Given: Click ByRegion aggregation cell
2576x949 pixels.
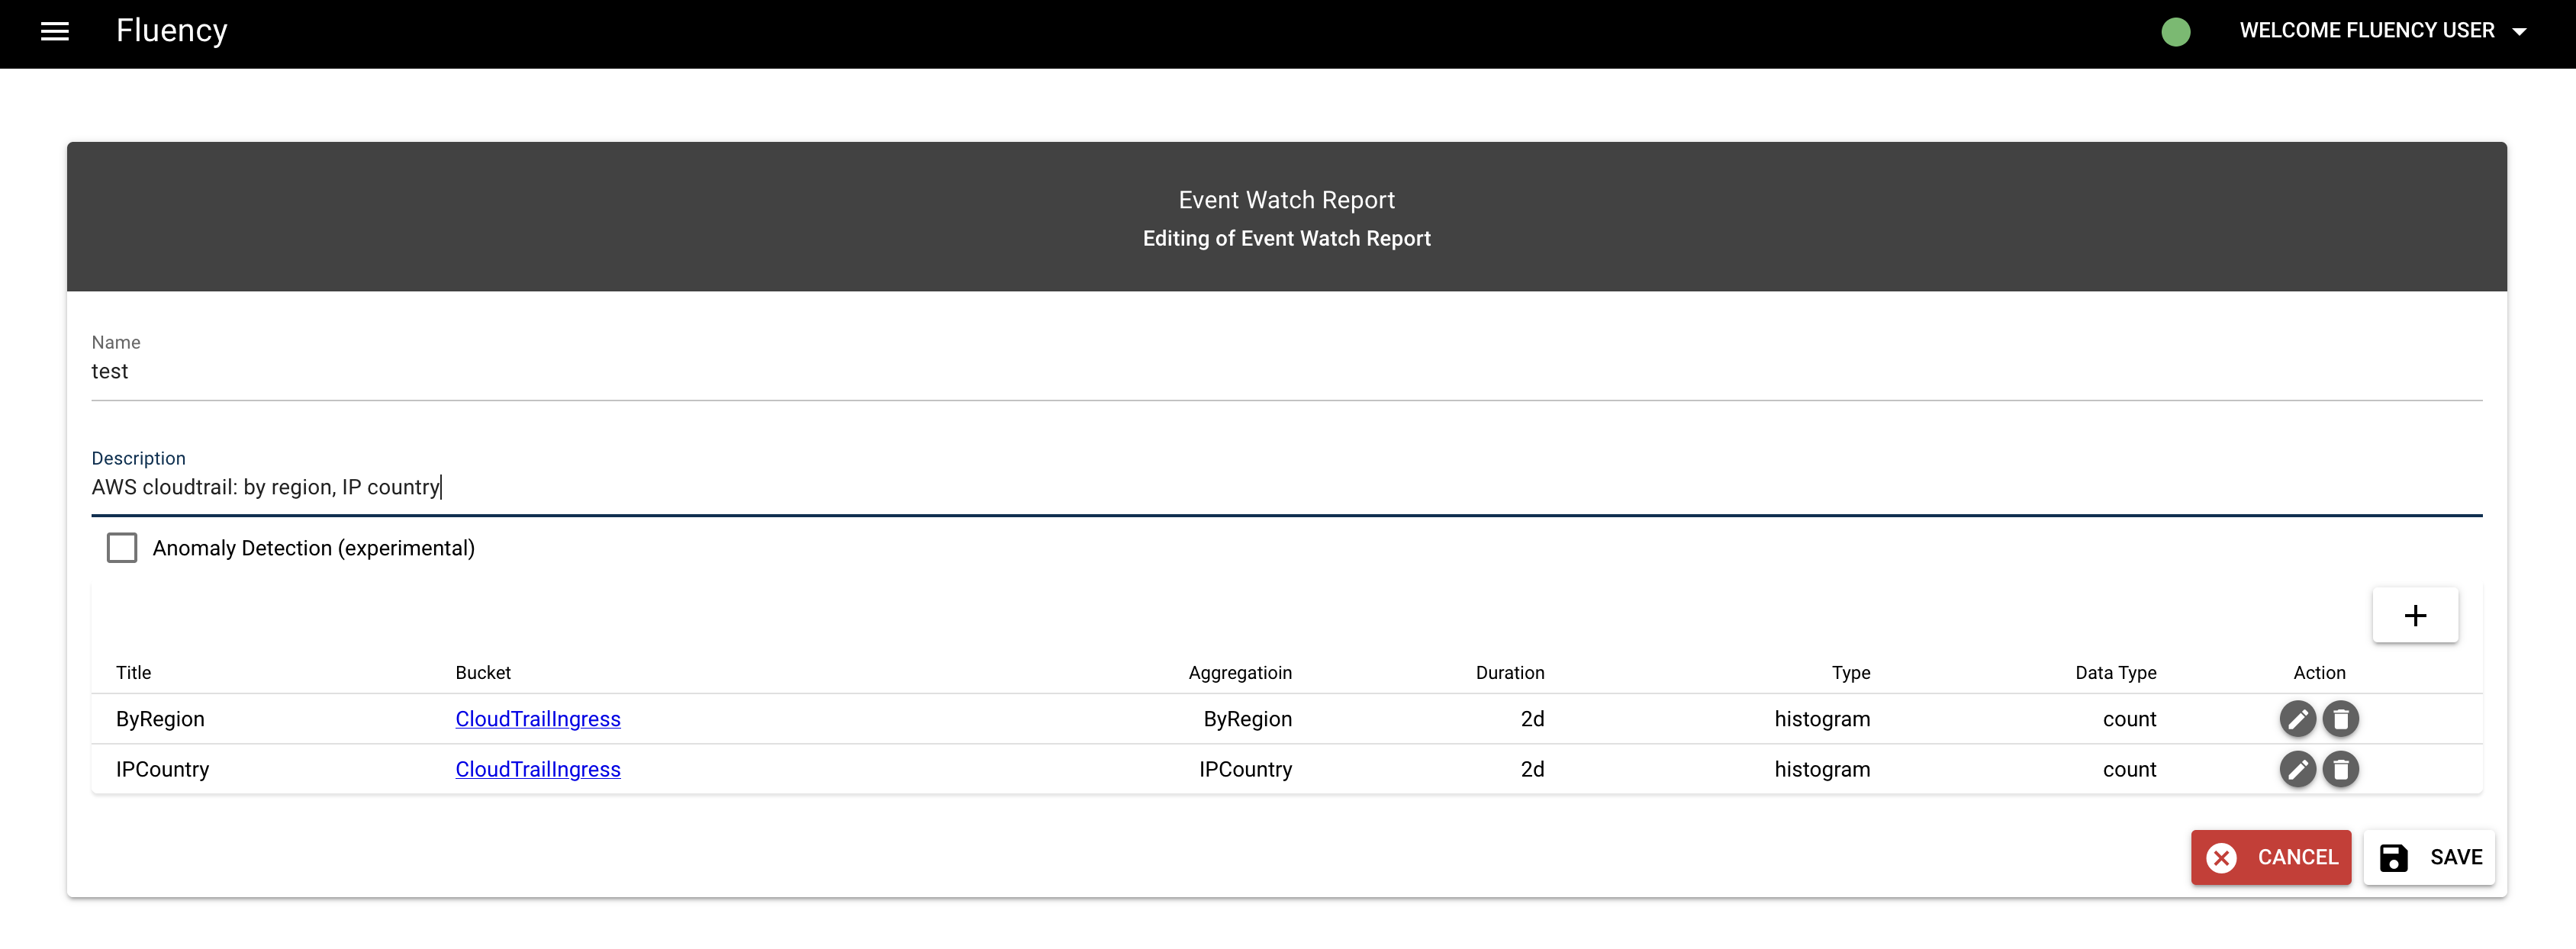Looking at the screenshot, I should click(x=1247, y=719).
